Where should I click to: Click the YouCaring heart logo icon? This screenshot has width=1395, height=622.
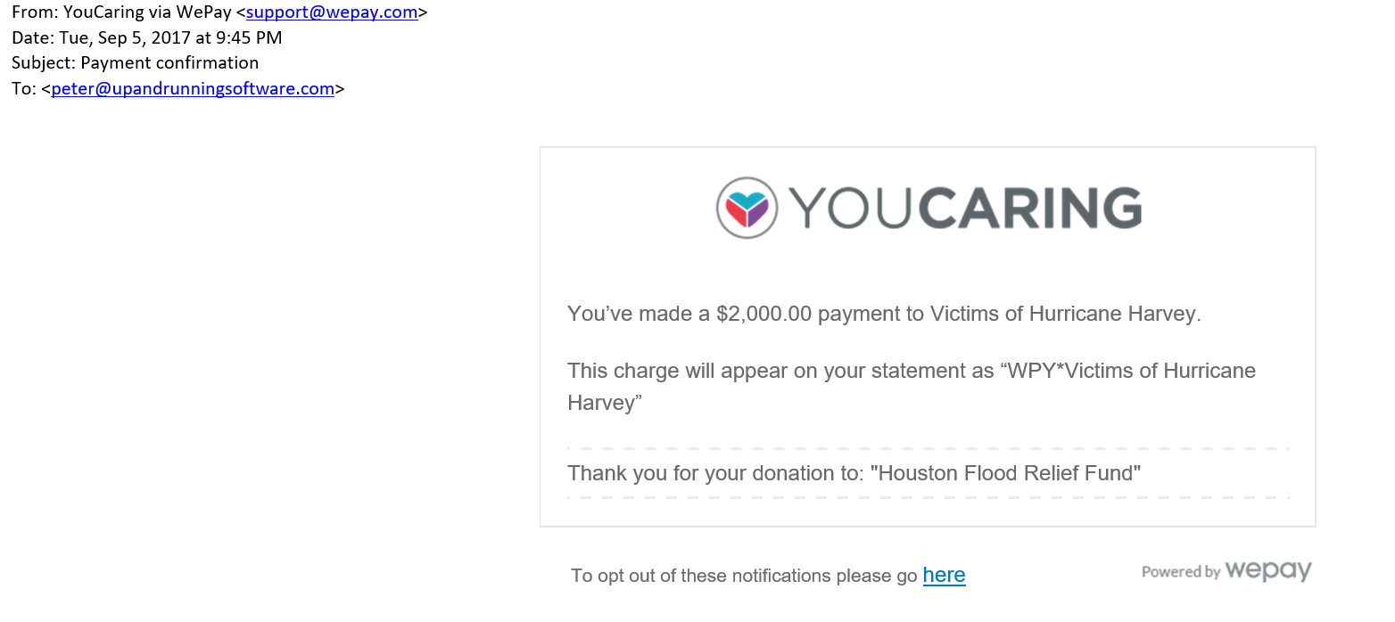(747, 208)
